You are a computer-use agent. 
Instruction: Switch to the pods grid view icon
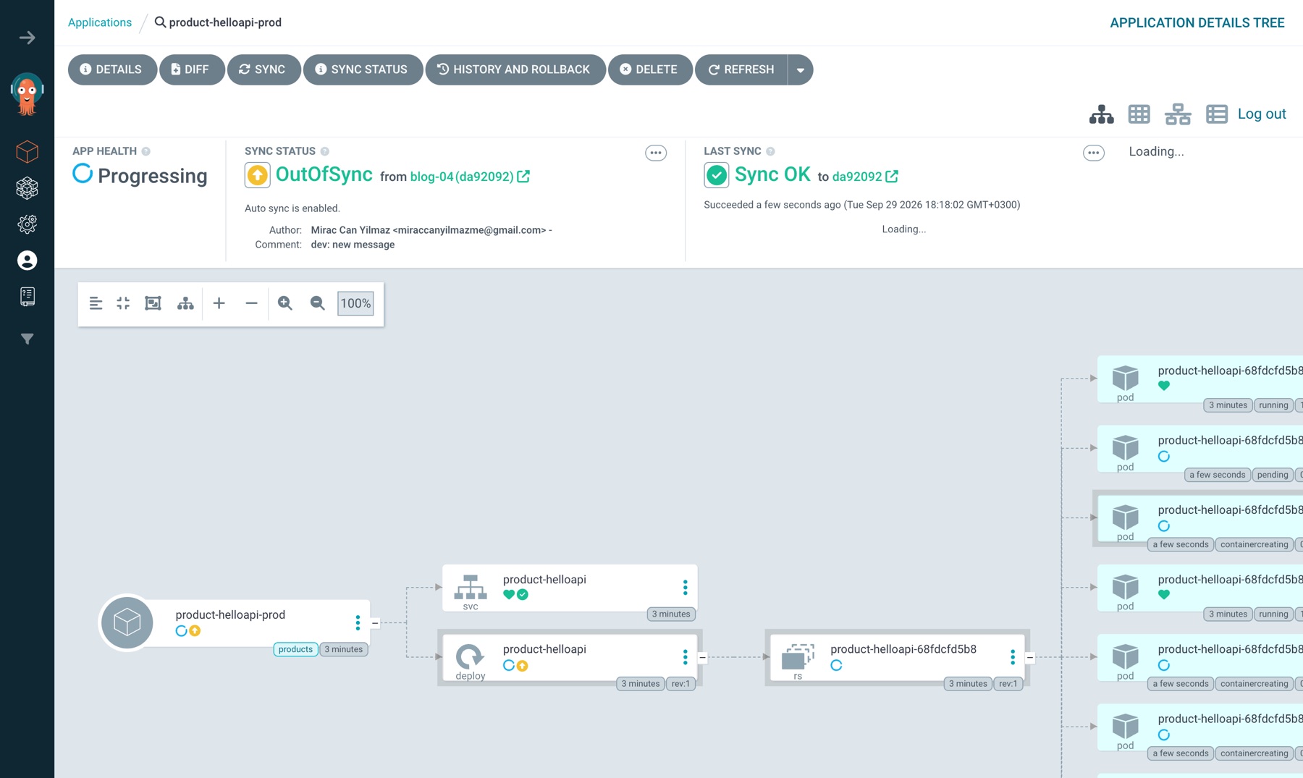click(x=1139, y=114)
